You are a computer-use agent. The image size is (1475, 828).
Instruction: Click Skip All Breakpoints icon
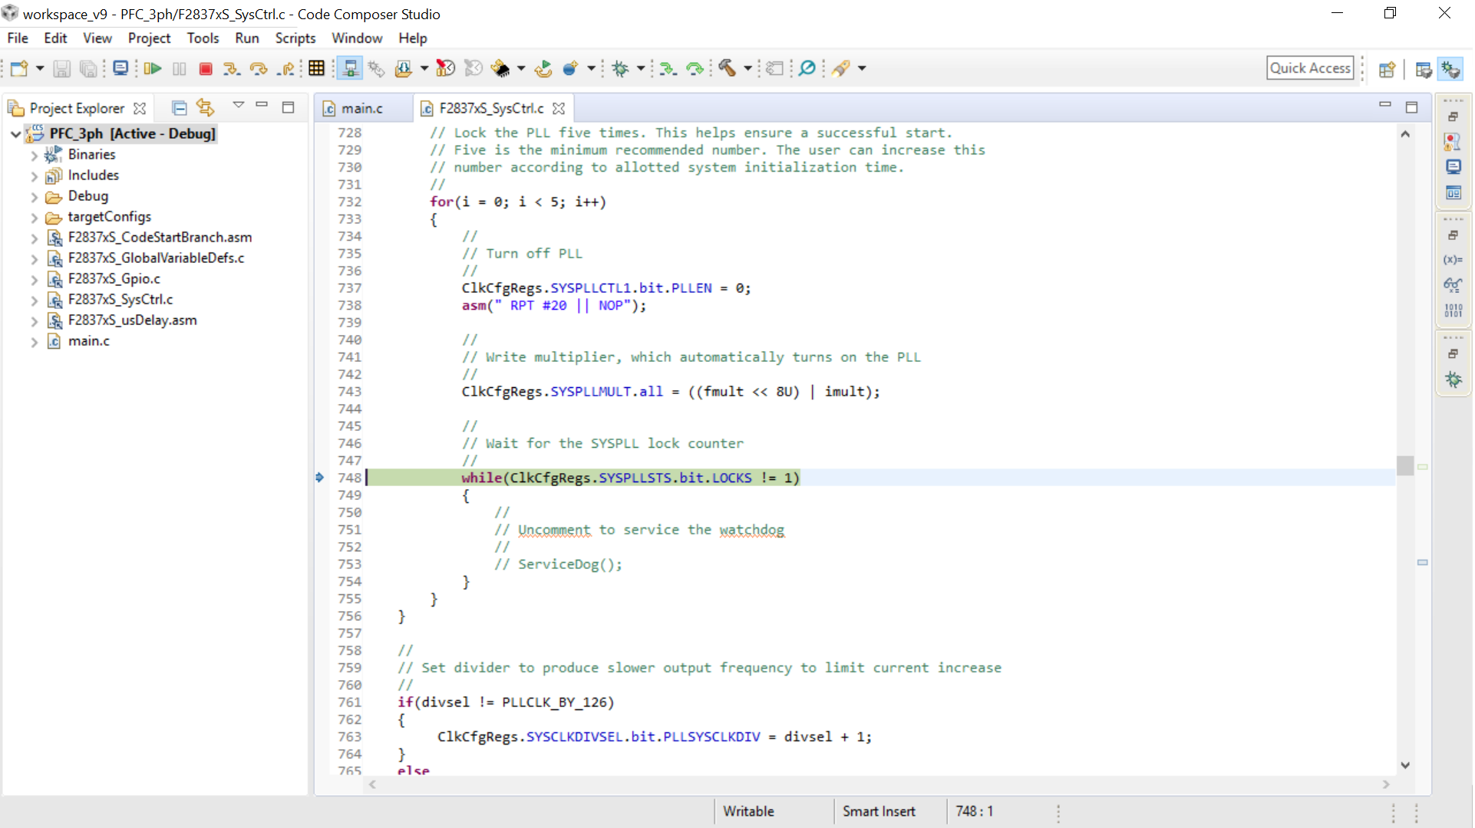(807, 69)
